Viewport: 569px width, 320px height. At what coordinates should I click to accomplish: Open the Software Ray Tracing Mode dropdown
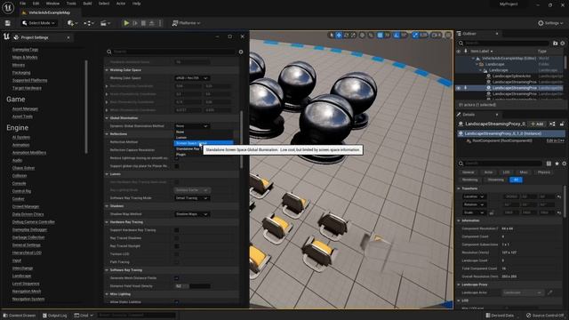coord(192,198)
